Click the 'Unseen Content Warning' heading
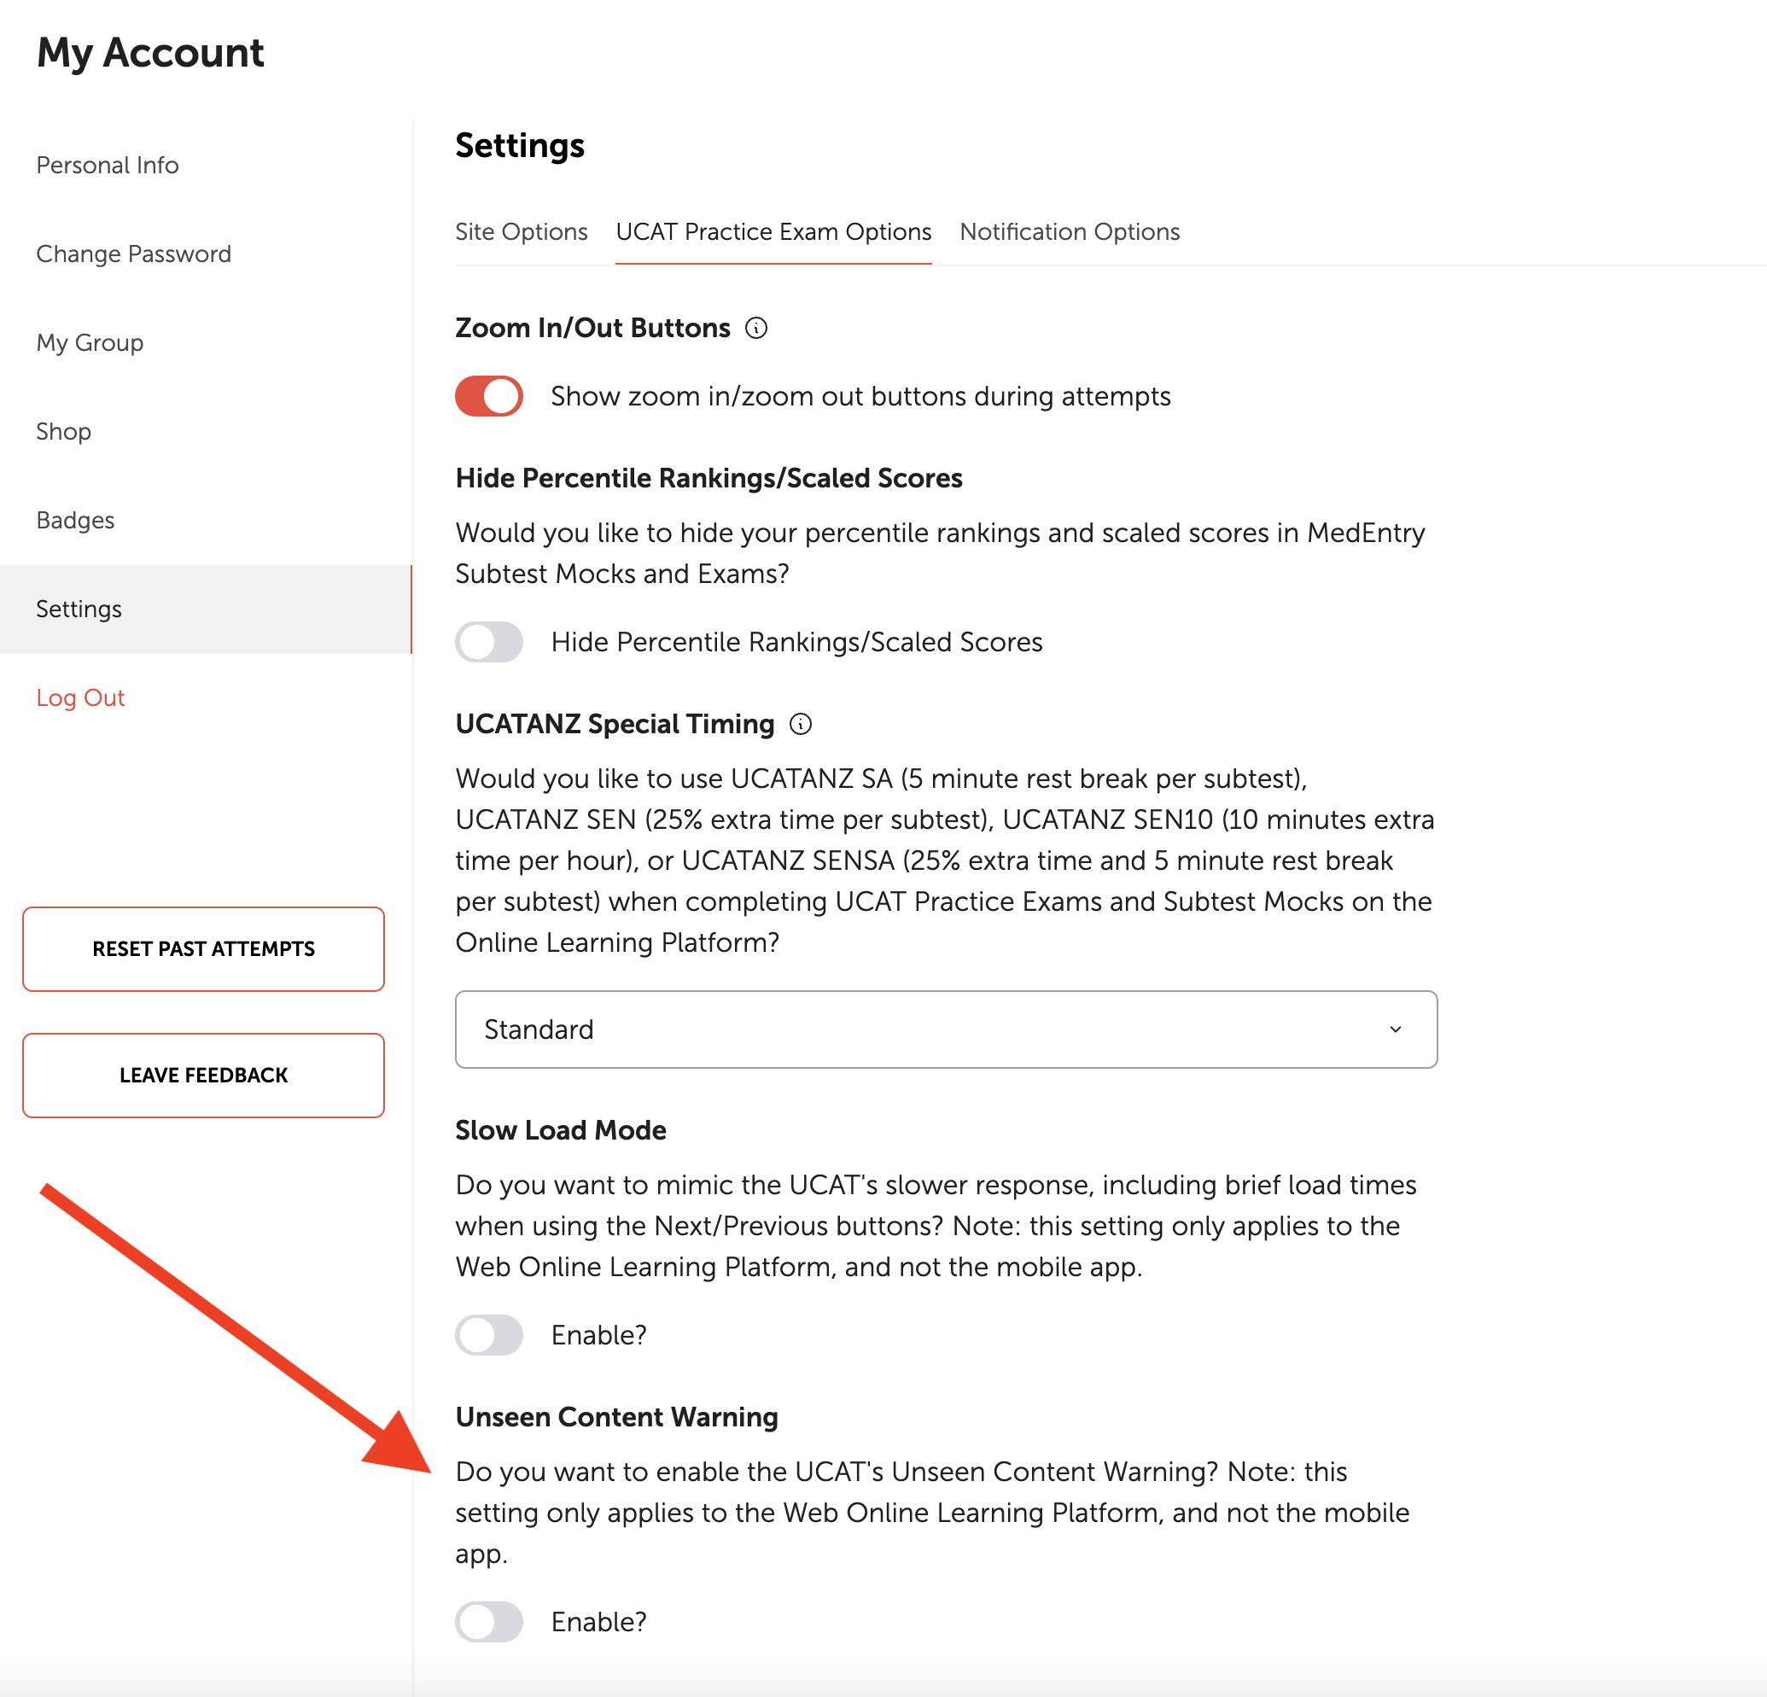This screenshot has width=1767, height=1697. tap(616, 1416)
